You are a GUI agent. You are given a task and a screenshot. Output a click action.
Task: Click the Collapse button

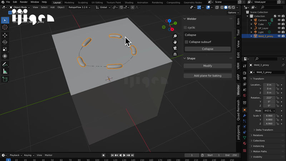pyautogui.click(x=208, y=49)
